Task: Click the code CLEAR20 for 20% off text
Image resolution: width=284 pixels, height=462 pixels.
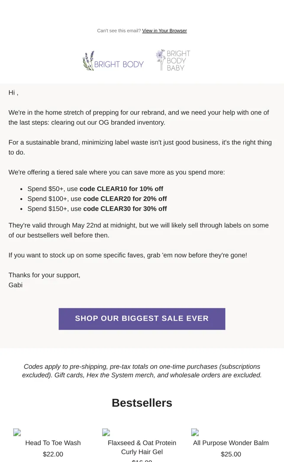Action: coord(125,199)
